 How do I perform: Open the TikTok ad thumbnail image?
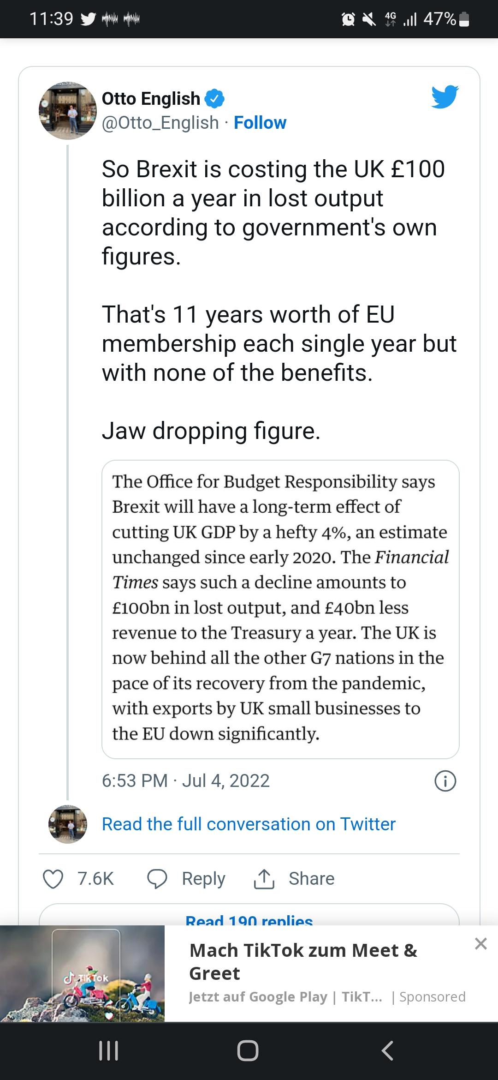[82, 974]
